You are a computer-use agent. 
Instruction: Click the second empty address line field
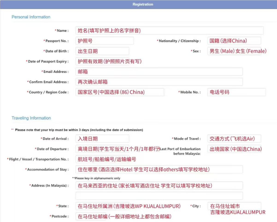pyautogui.click(x=159, y=196)
